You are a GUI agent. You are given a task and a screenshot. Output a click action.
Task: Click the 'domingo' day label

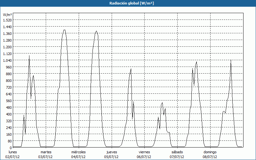click(210, 152)
